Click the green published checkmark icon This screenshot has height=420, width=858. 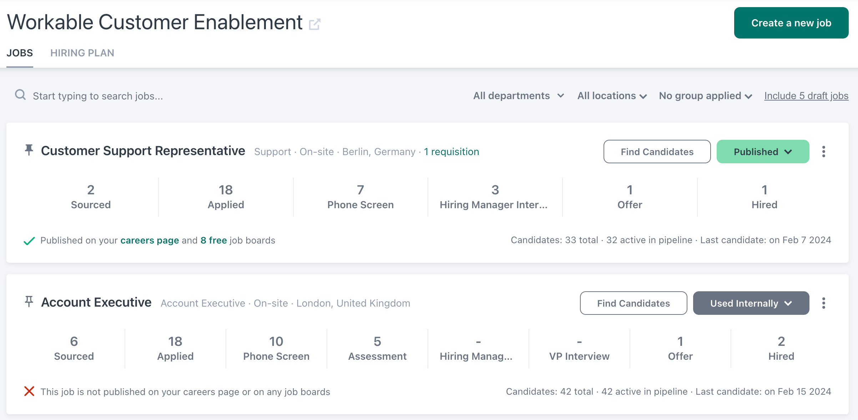pos(29,240)
